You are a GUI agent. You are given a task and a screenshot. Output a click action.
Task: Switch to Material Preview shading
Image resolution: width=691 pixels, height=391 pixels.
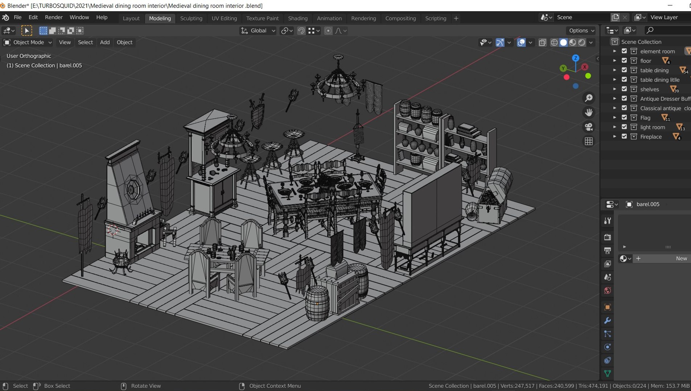click(x=573, y=42)
